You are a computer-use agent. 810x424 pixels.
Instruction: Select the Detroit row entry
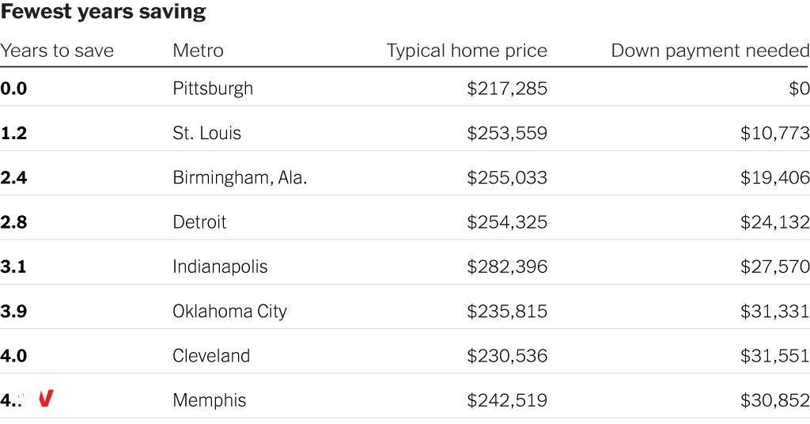point(199,222)
